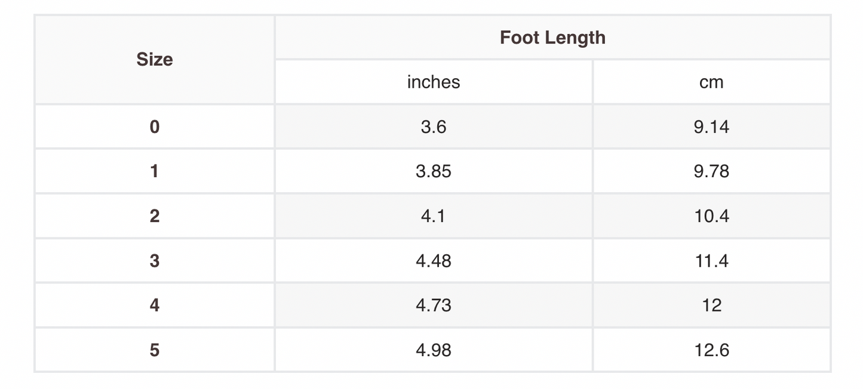Click the 3.6 inches cell

(434, 126)
